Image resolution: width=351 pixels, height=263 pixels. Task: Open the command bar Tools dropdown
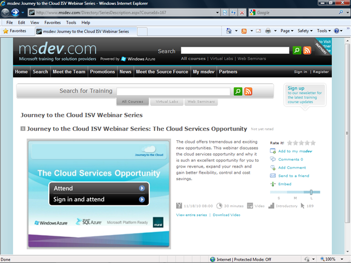coord(324,31)
